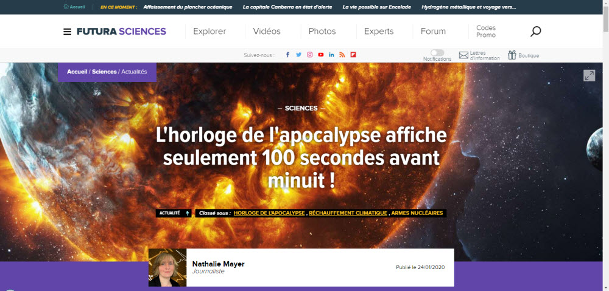Open the Vidéos navigation menu
This screenshot has width=609, height=291.
pos(267,32)
